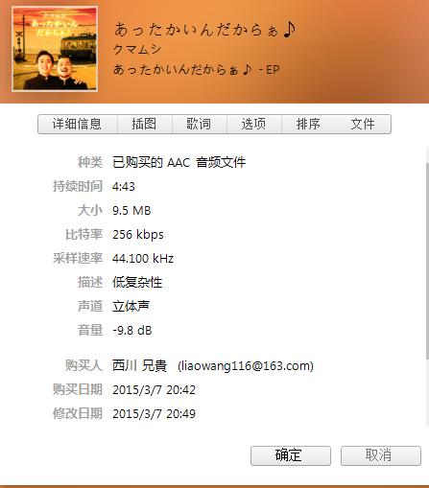This screenshot has width=429, height=488.
Task: Click the 4:43 duration value
Action: [124, 187]
